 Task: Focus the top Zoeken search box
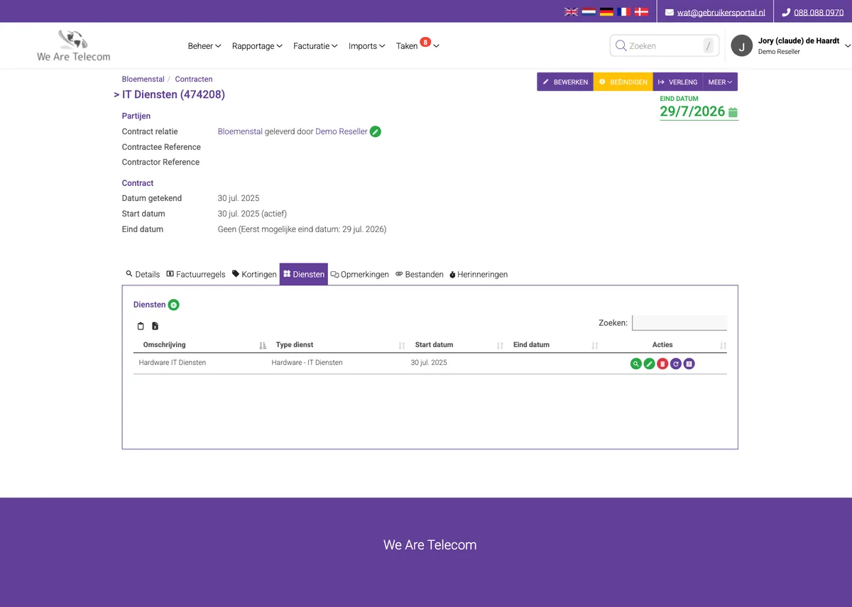point(665,45)
